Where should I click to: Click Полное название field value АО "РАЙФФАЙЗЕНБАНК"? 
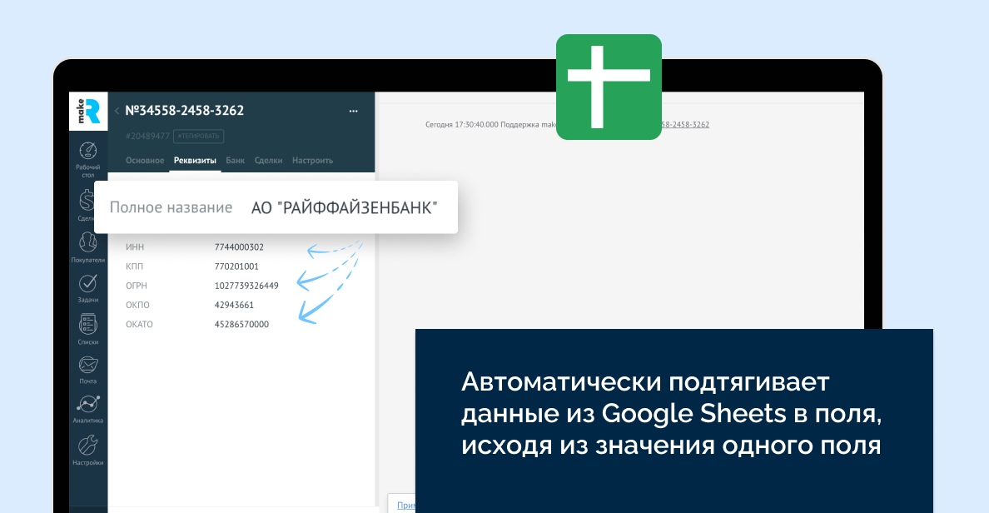coord(345,207)
